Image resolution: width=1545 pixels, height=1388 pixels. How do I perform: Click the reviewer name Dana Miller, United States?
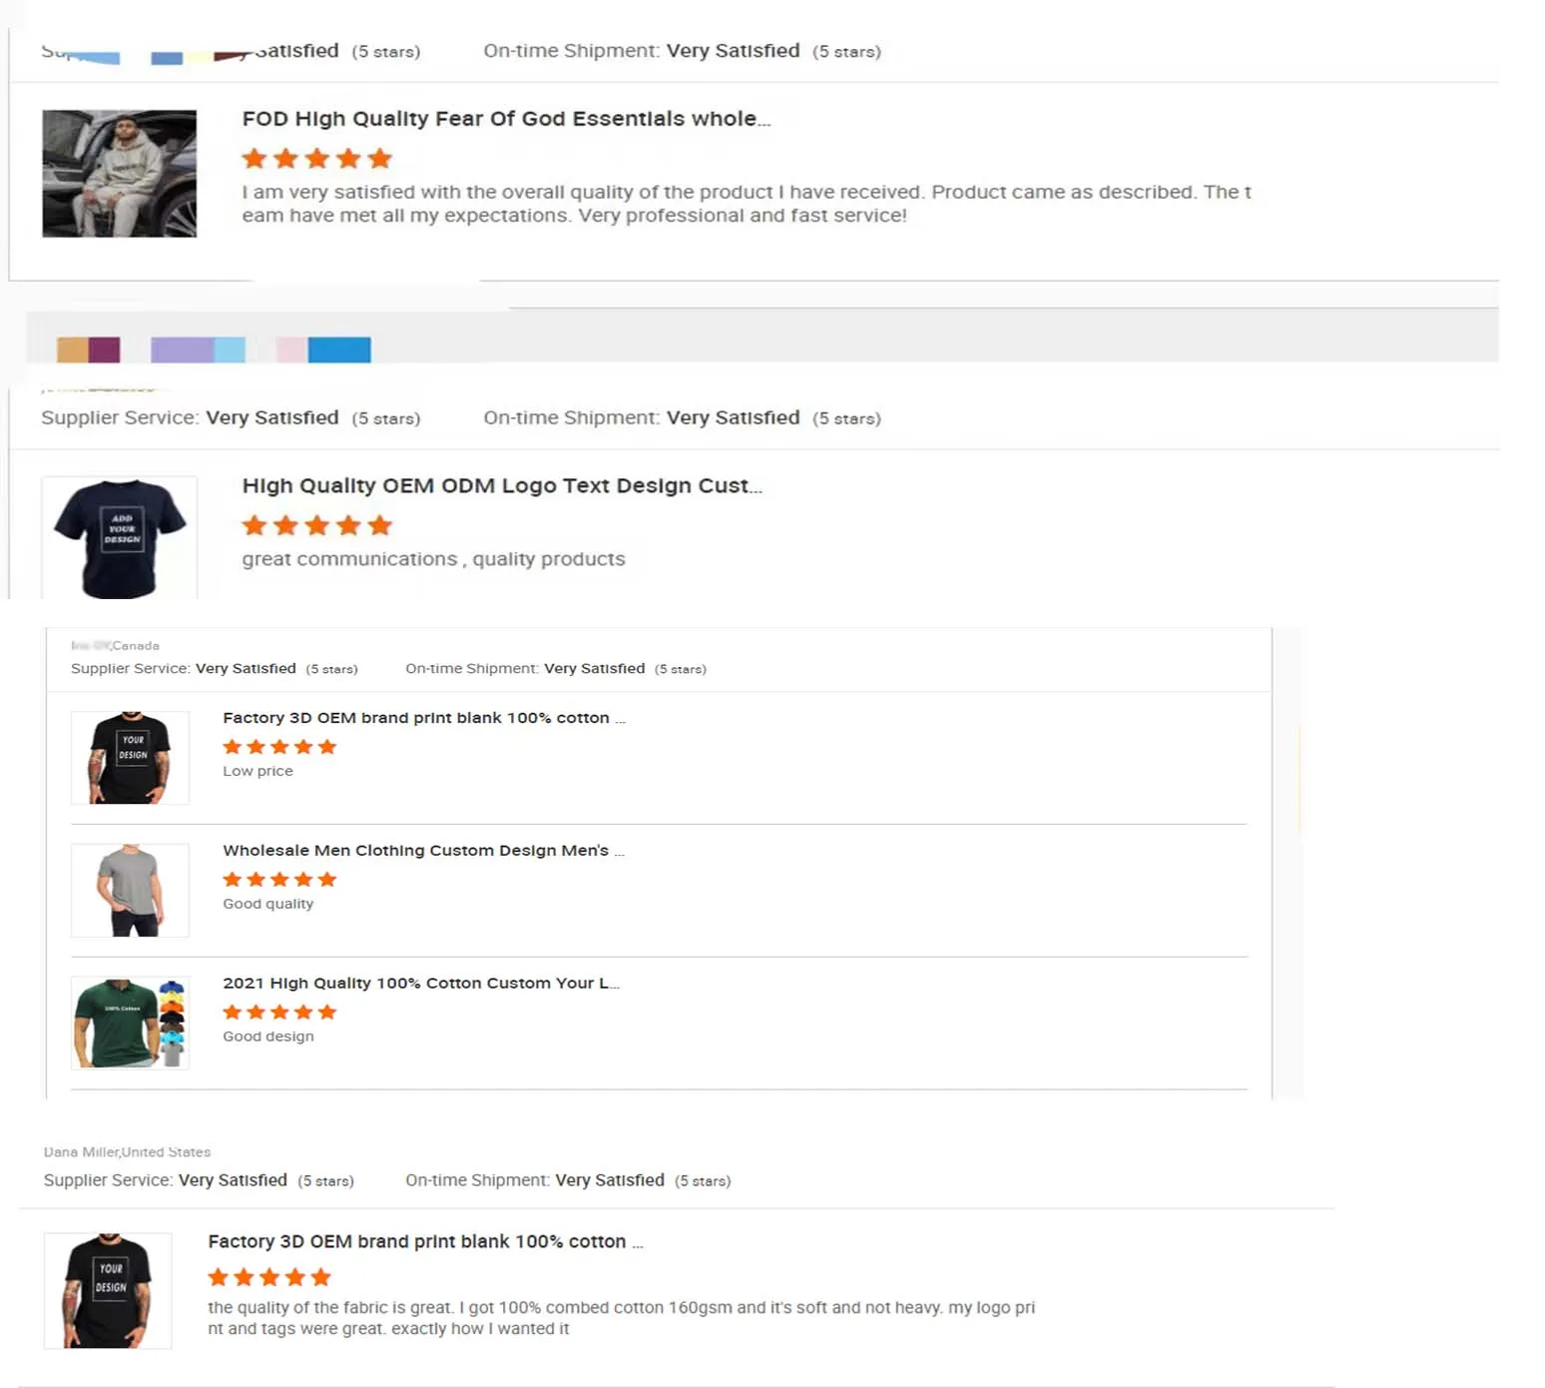[127, 1152]
